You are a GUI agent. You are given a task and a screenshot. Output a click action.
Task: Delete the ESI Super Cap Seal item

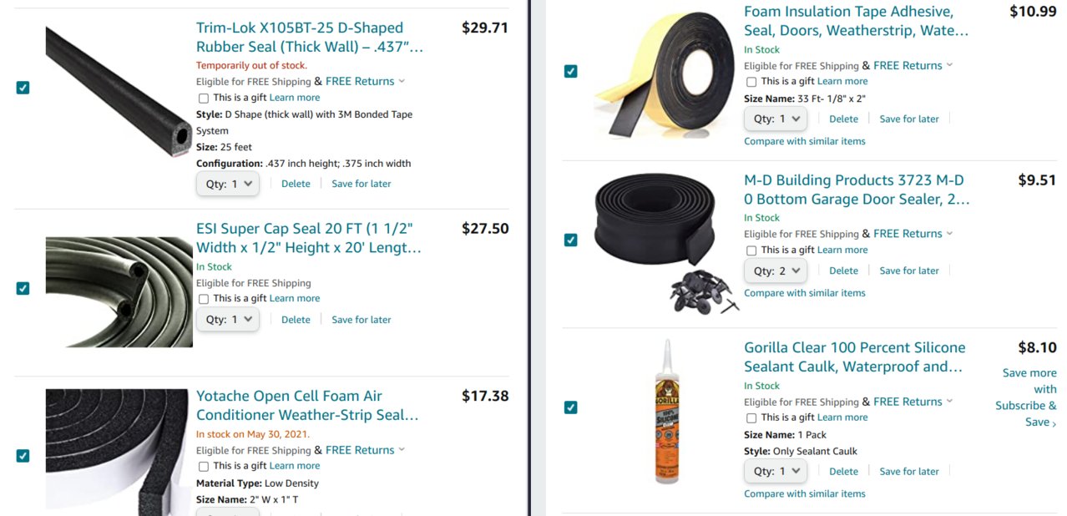pyautogui.click(x=296, y=320)
